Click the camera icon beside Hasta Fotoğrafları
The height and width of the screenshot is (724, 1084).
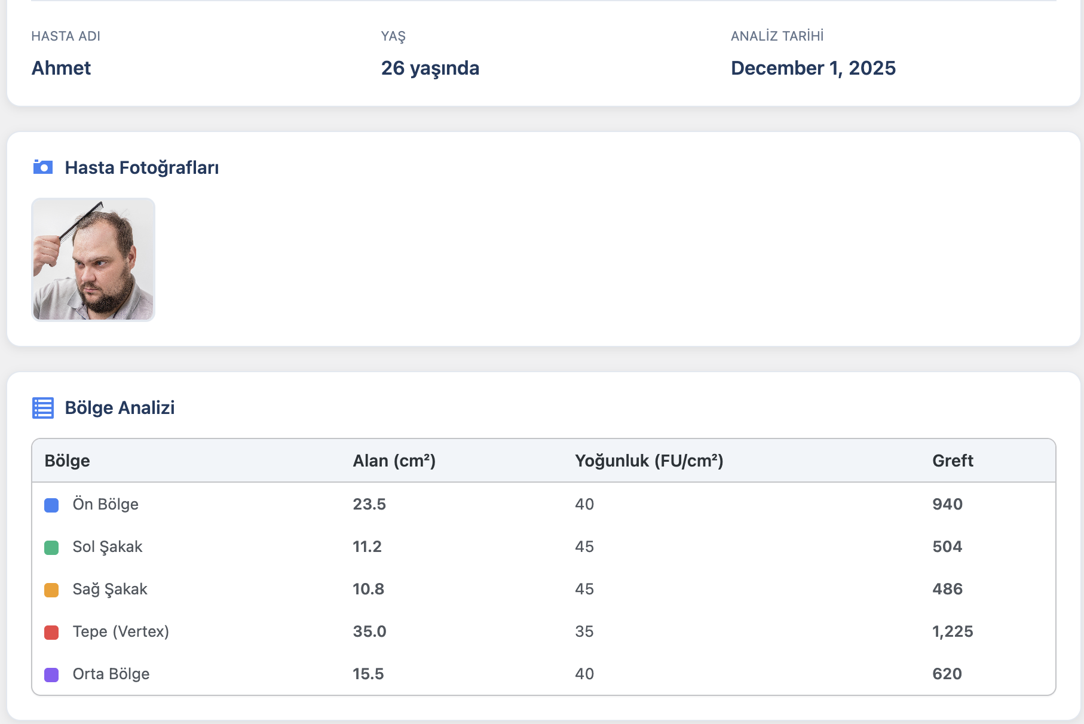tap(42, 167)
